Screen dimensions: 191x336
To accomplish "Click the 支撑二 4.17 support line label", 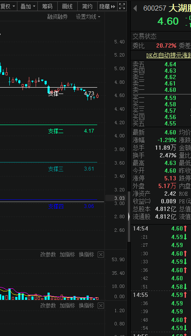I will tap(71, 131).
